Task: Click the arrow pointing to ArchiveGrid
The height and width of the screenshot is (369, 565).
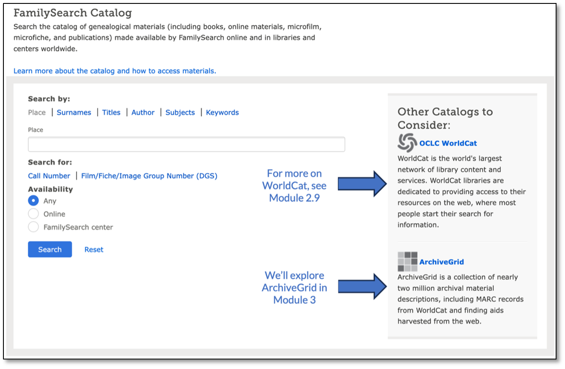Action: pos(362,286)
